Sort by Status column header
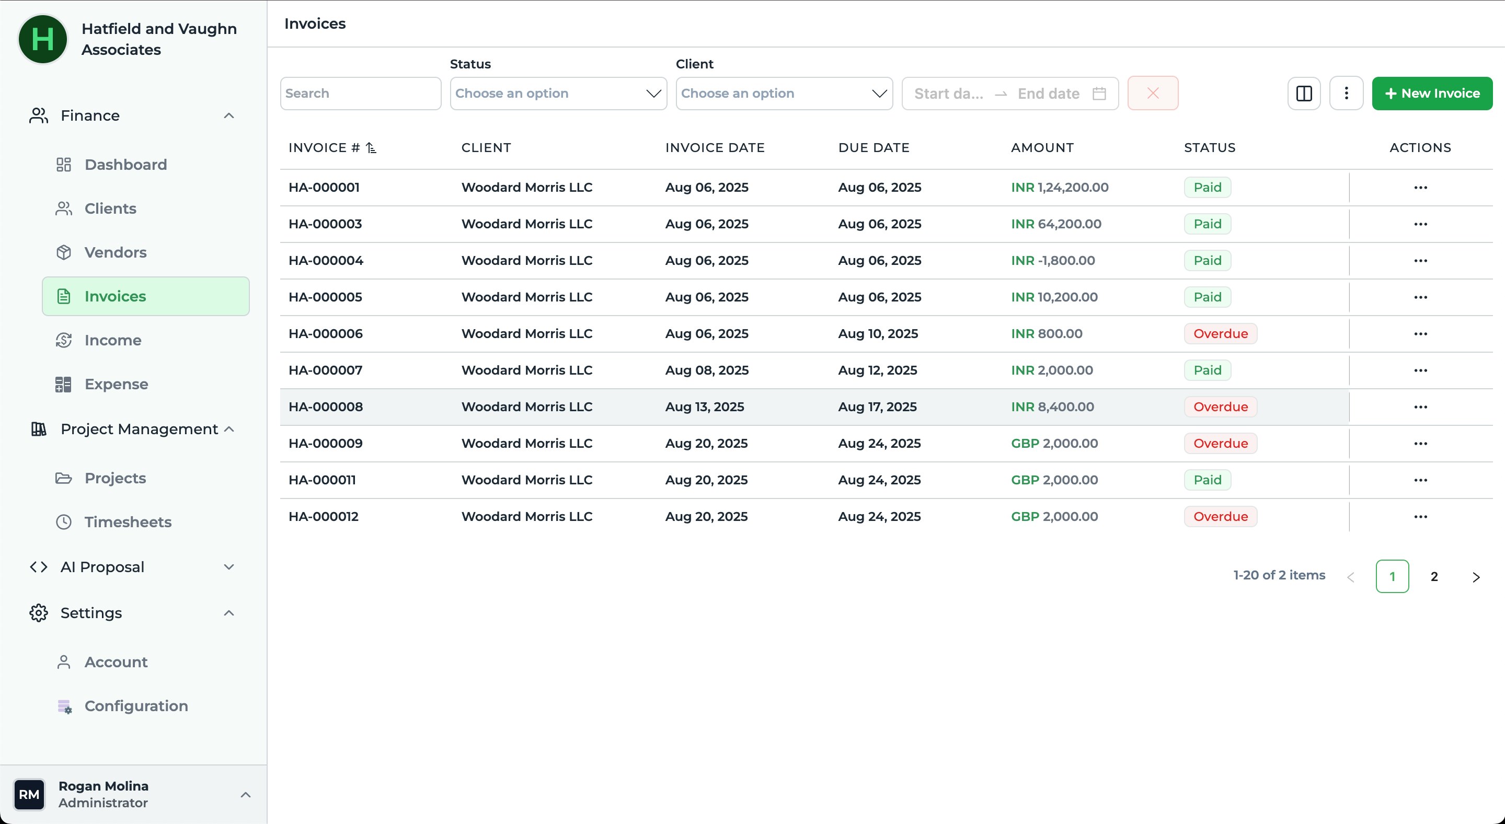This screenshot has width=1505, height=824. click(x=1210, y=148)
